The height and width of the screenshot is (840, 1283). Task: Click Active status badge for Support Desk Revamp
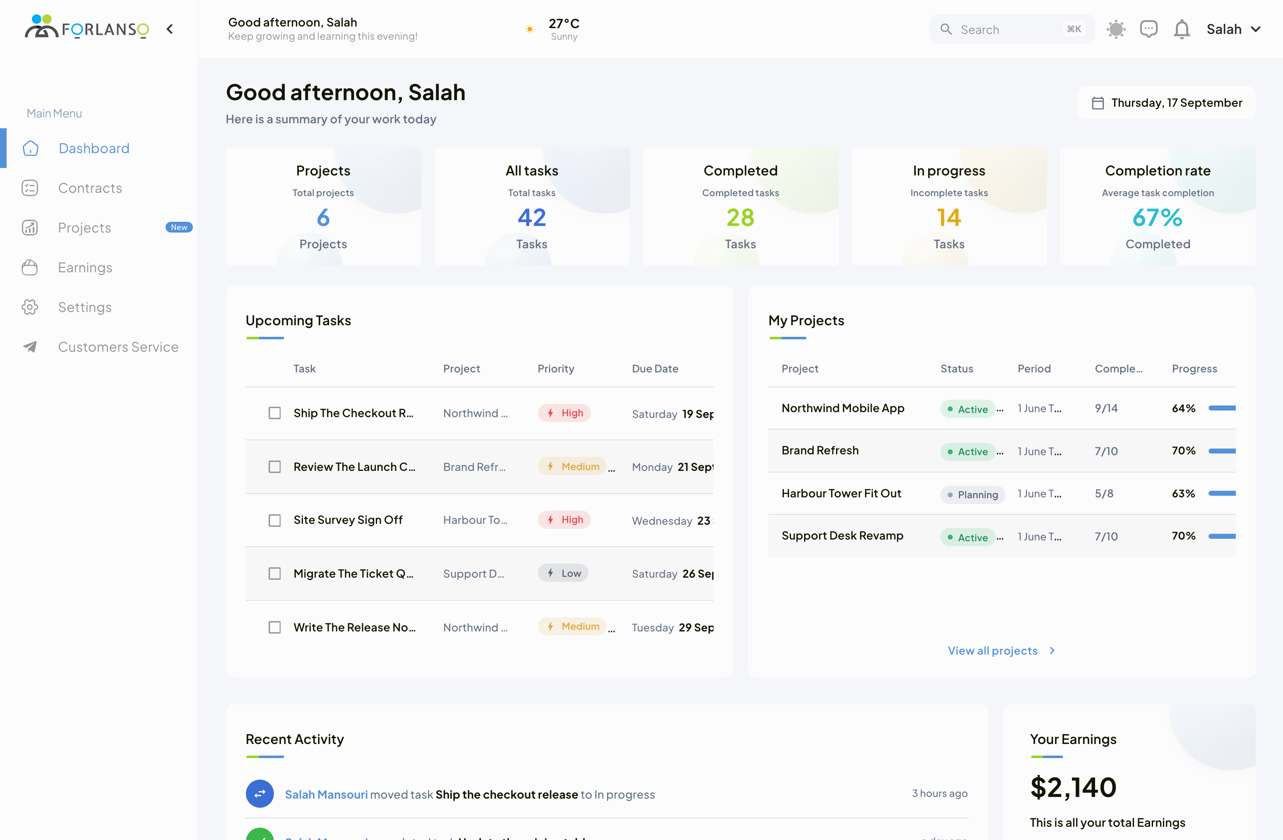tap(968, 537)
